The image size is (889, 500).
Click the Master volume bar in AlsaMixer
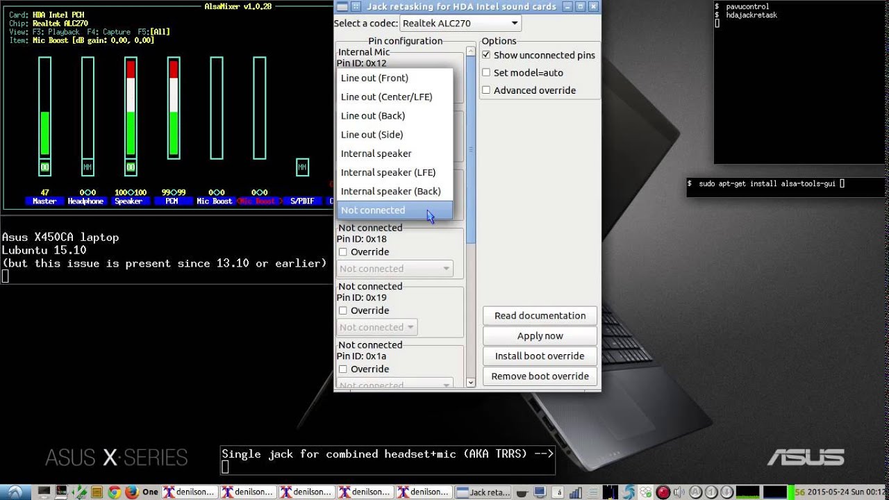44,107
